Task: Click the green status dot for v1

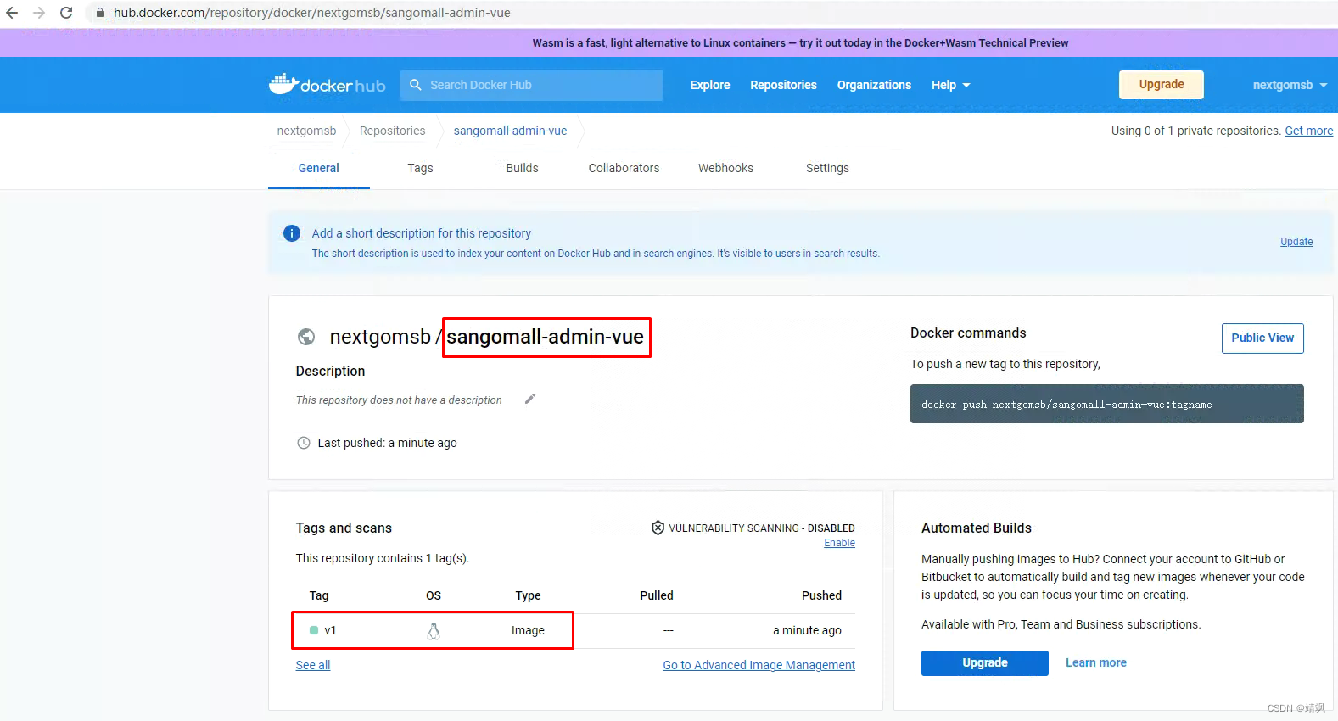Action: (314, 630)
